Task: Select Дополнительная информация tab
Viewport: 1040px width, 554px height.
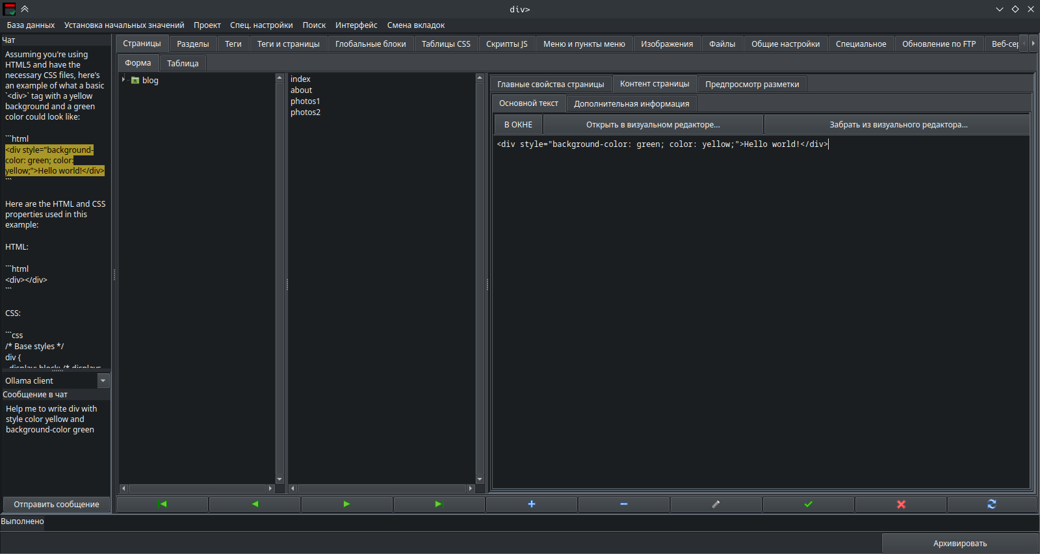Action: (632, 103)
